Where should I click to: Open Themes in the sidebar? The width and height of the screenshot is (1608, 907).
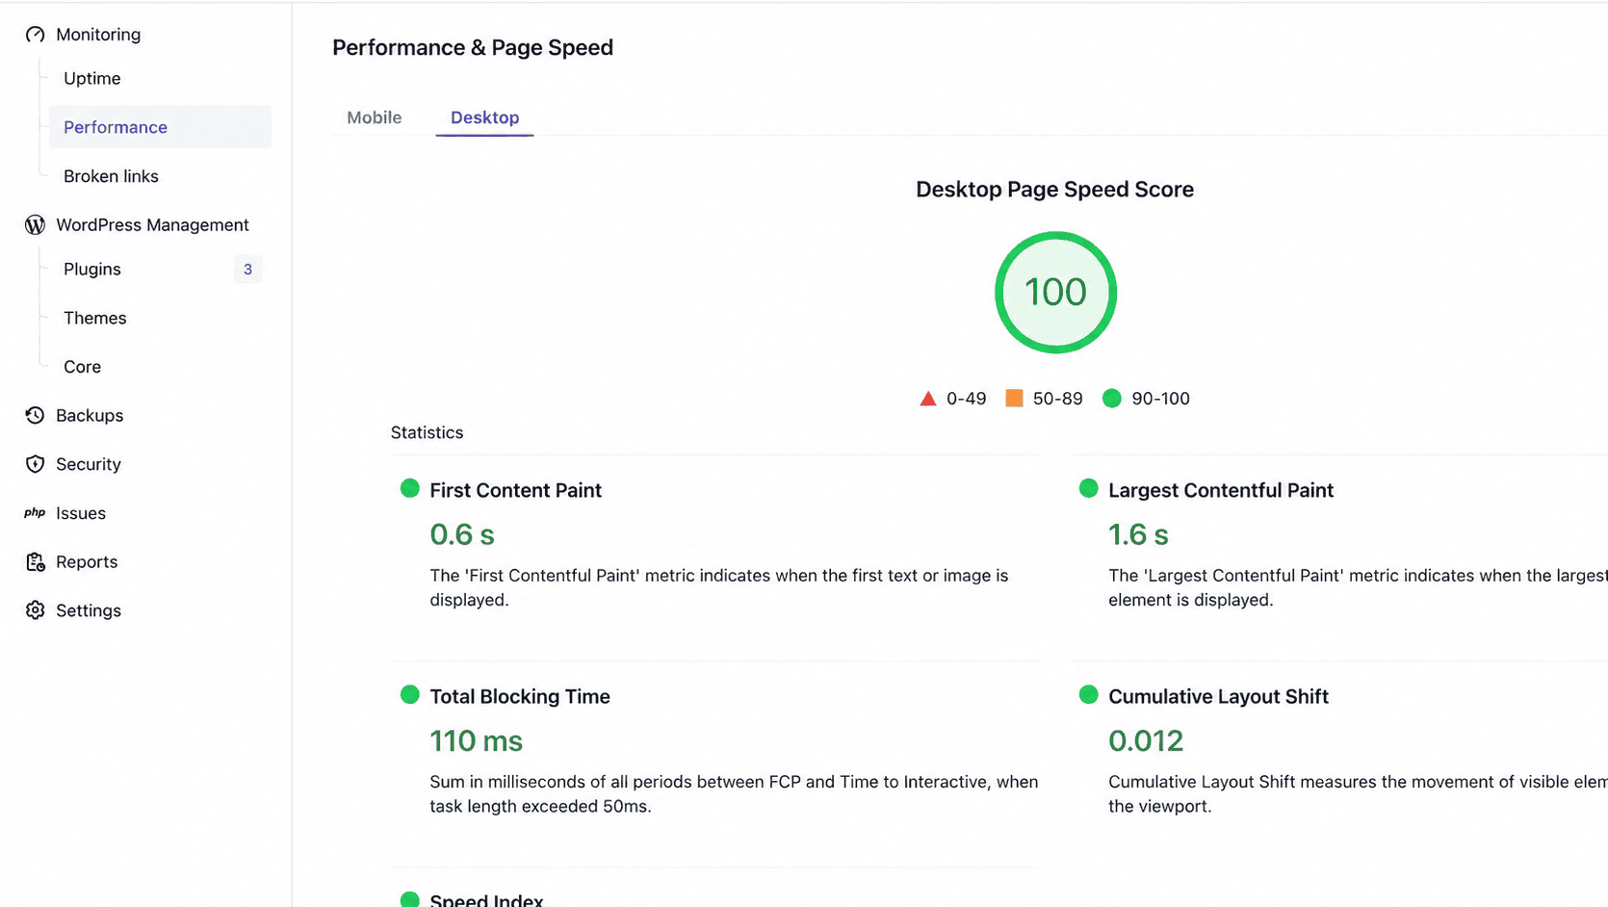click(95, 319)
